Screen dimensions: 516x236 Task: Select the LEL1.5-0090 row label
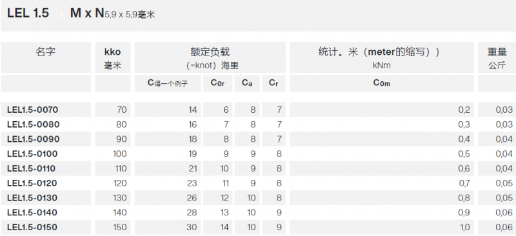pyautogui.click(x=34, y=139)
